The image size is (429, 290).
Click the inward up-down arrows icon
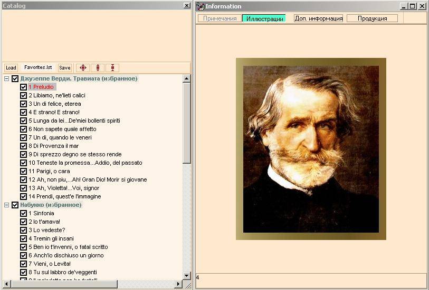click(x=112, y=68)
